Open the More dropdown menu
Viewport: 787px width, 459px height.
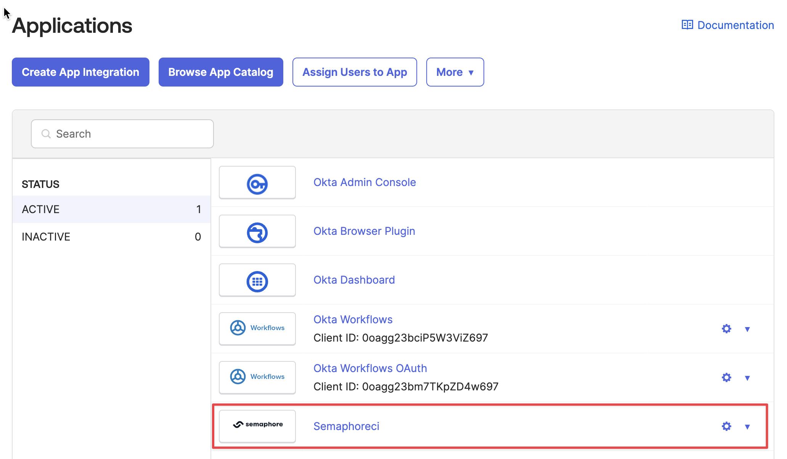coord(455,72)
